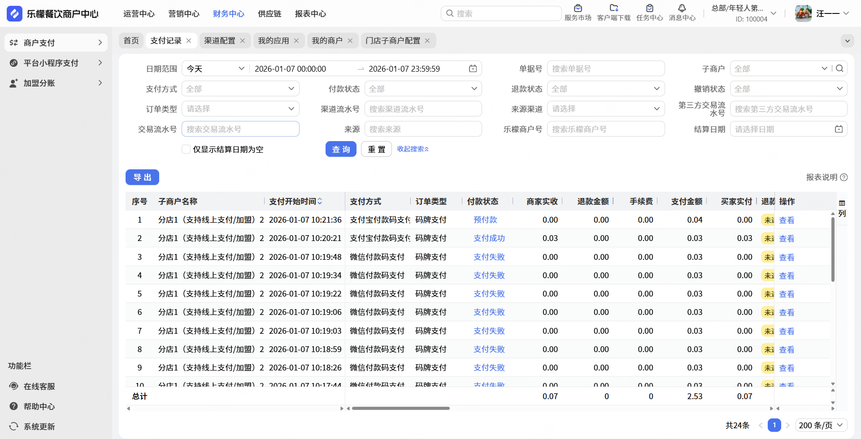Click the 子商户 search magnifier icon
Viewport: 861px width, 439px height.
[x=839, y=69]
